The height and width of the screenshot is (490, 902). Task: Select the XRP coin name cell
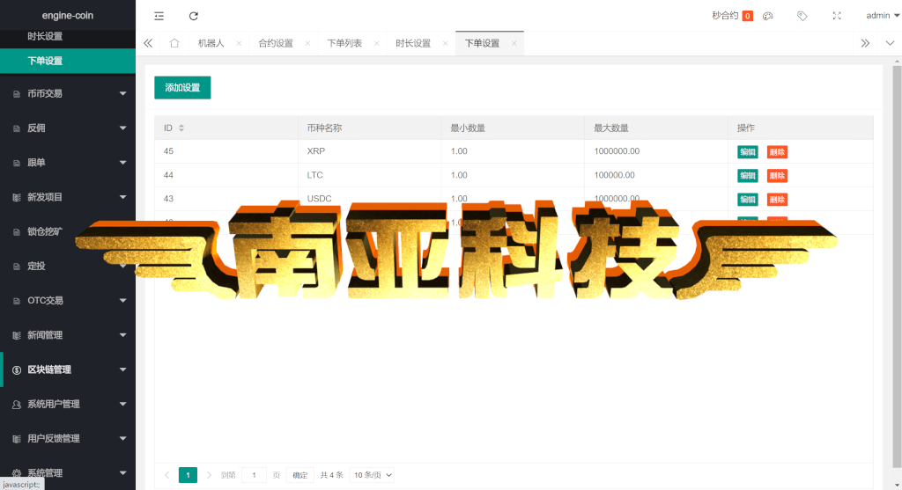(x=369, y=151)
